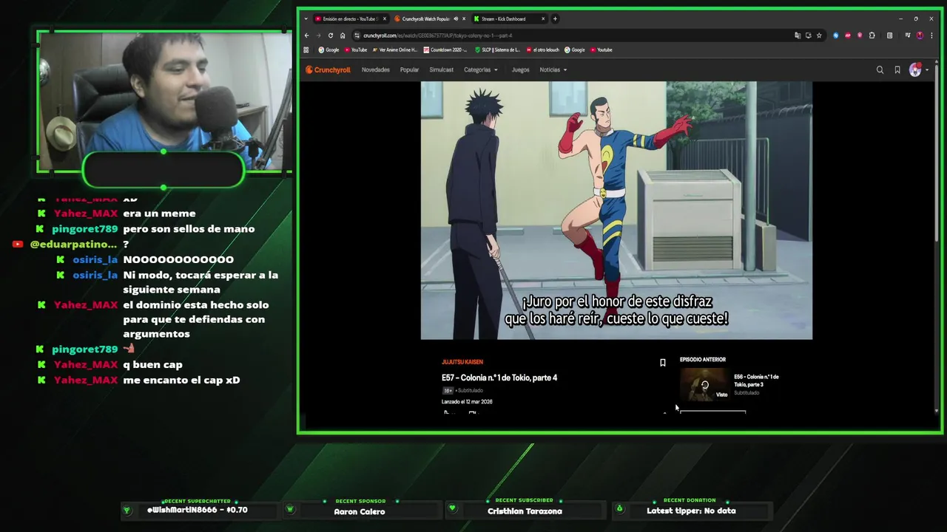Click chat message 'pero son sellos de mano'
Image resolution: width=947 pixels, height=532 pixels.
[189, 229]
